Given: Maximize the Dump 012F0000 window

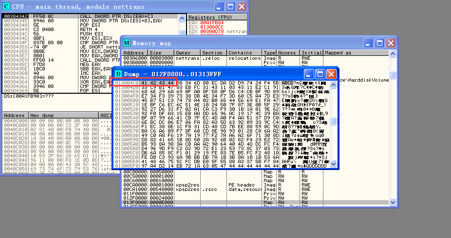Looking at the screenshot, I should [320, 74].
